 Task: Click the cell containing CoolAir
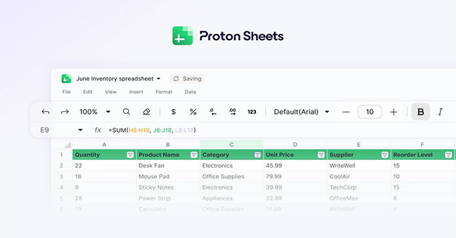pos(359,176)
